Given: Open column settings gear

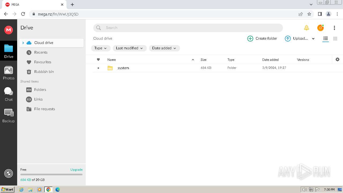Looking at the screenshot, I should click(x=337, y=60).
